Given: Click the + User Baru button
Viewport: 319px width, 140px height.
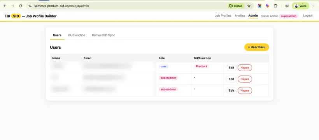Looking at the screenshot, I should pos(256,47).
